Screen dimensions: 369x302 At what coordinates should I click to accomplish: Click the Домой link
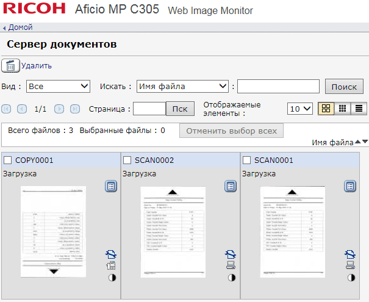pos(21,27)
